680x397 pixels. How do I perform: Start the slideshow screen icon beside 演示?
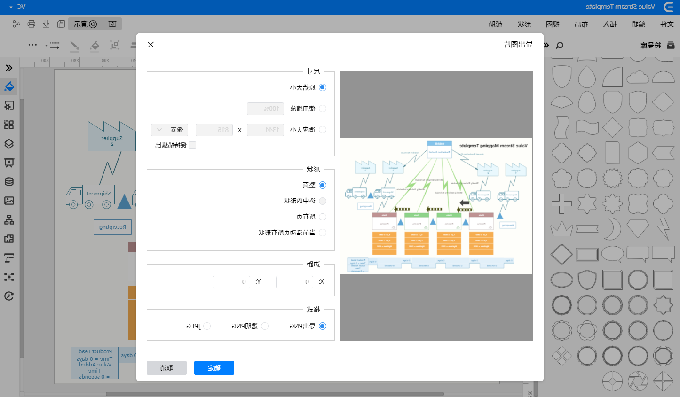[112, 24]
